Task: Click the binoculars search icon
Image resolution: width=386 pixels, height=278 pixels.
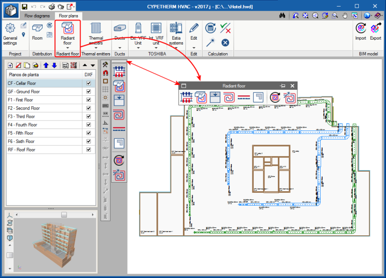Action: click(x=282, y=16)
